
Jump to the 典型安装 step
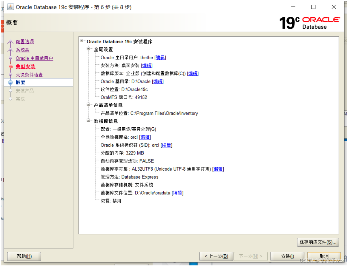click(25, 66)
